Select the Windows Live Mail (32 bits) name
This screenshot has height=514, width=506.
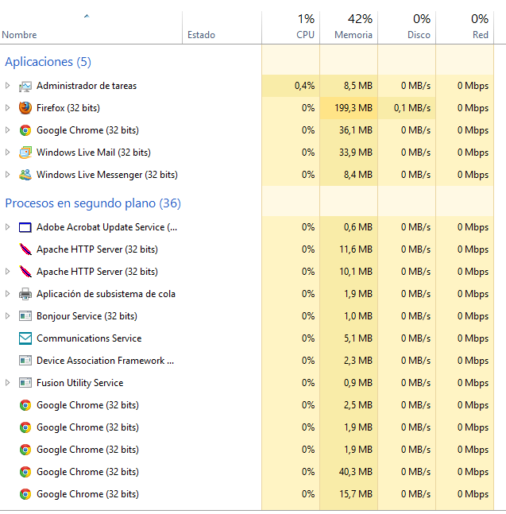94,153
